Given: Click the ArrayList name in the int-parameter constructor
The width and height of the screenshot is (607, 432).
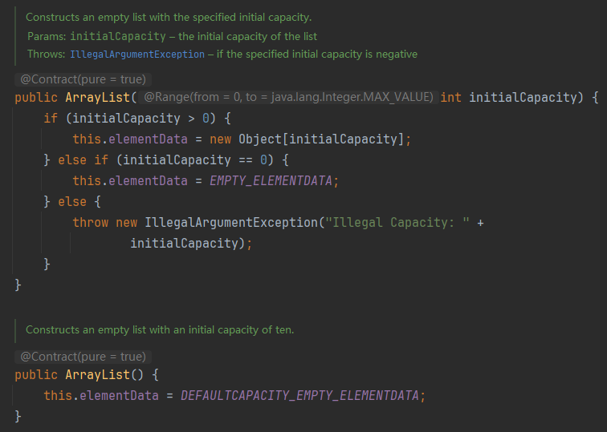Looking at the screenshot, I should point(98,97).
